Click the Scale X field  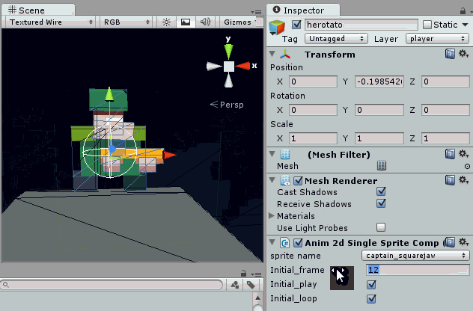(x=313, y=138)
